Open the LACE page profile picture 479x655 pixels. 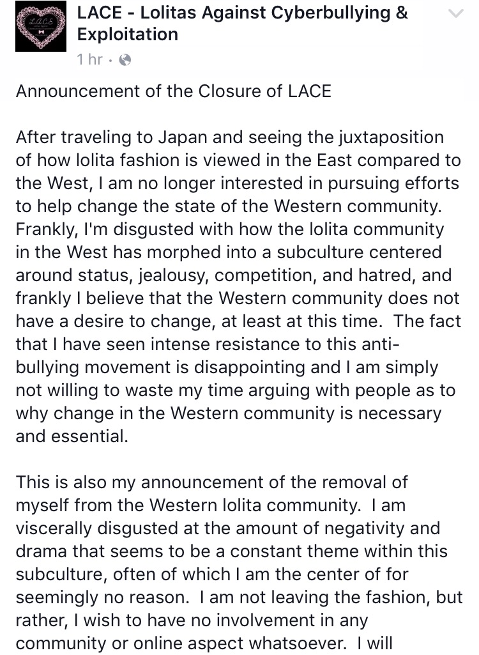[40, 26]
